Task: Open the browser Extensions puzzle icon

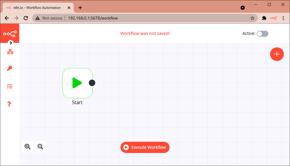Action: (x=264, y=18)
